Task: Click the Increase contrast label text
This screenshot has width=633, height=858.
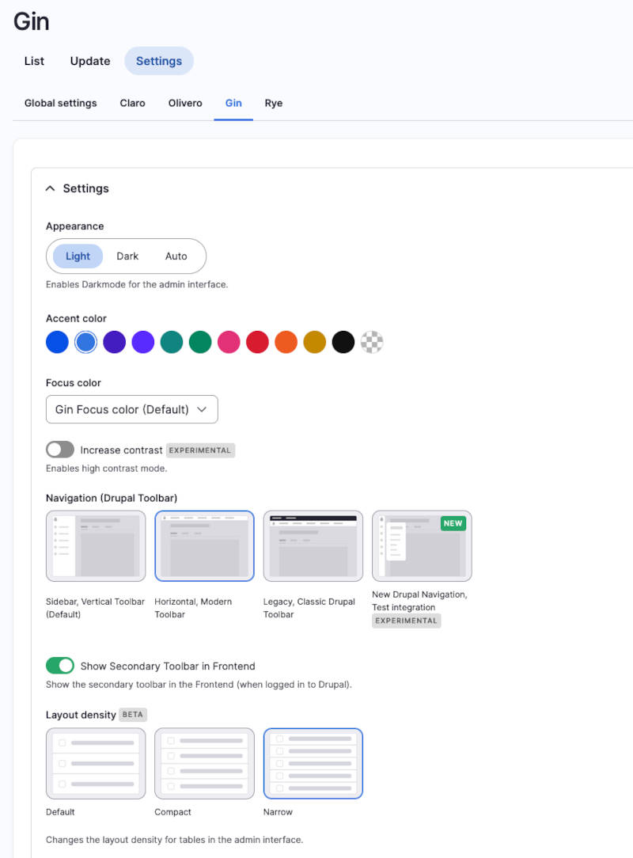Action: click(122, 450)
